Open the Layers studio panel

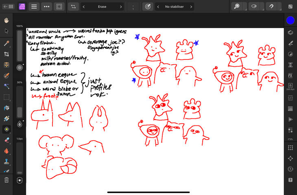(290, 33)
